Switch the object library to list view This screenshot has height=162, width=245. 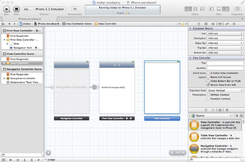242,115
